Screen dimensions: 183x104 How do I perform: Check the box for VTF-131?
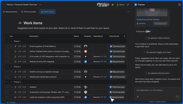(7, 77)
